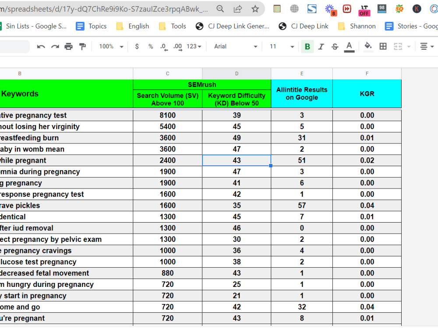Click the SEMrush merged header cell
Screen dimensions: 438x328
pyautogui.click(x=202, y=84)
